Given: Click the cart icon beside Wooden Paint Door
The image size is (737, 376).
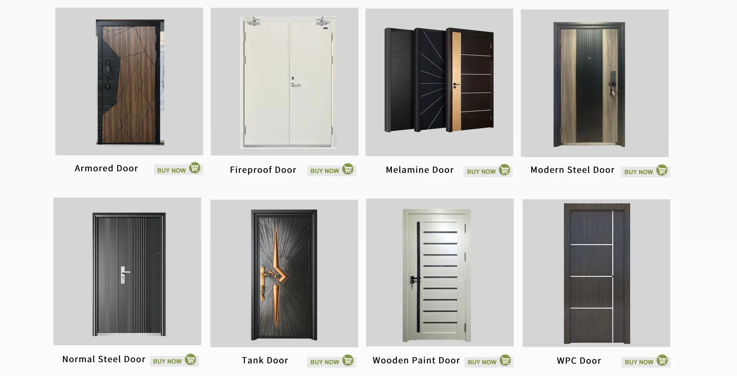Looking at the screenshot, I should [x=505, y=360].
